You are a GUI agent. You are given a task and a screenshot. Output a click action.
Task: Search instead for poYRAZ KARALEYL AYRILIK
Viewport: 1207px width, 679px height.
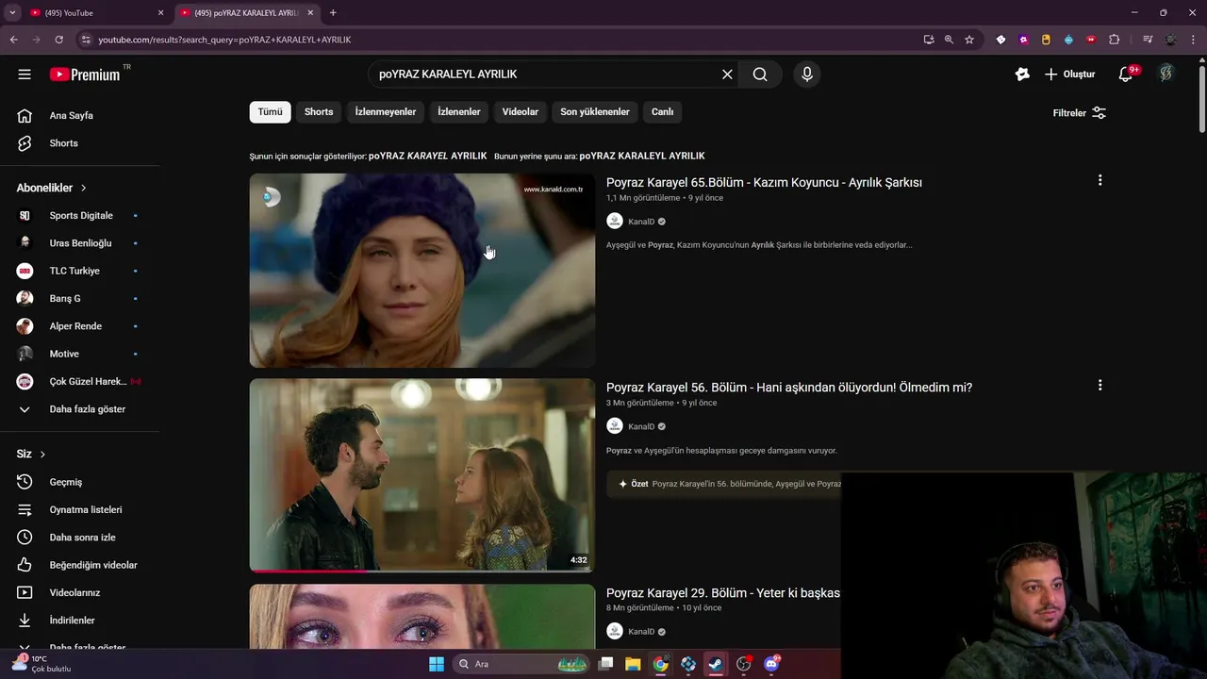click(642, 156)
